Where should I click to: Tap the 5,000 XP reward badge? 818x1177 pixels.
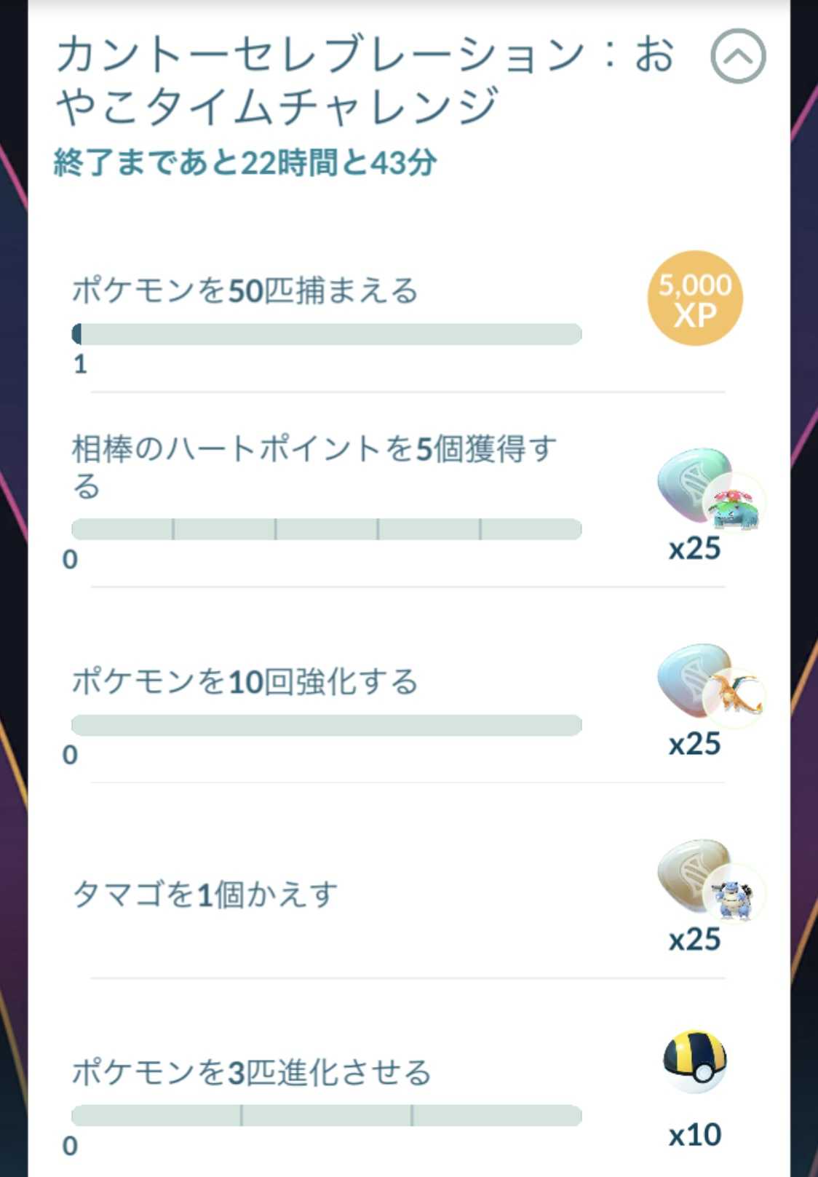pos(694,298)
